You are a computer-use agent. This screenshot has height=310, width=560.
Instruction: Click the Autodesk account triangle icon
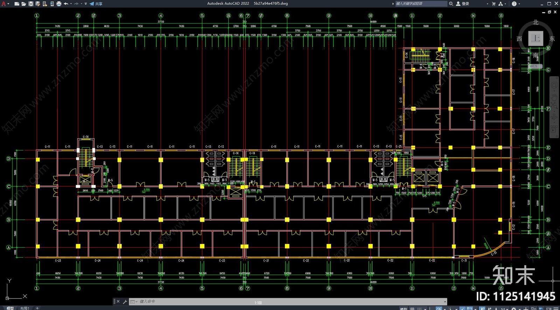(x=500, y=3)
